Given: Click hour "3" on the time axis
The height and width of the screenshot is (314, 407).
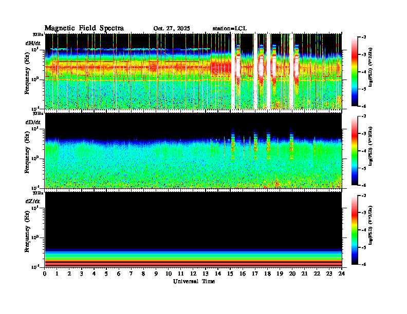Looking at the screenshot, I should pos(82,273).
